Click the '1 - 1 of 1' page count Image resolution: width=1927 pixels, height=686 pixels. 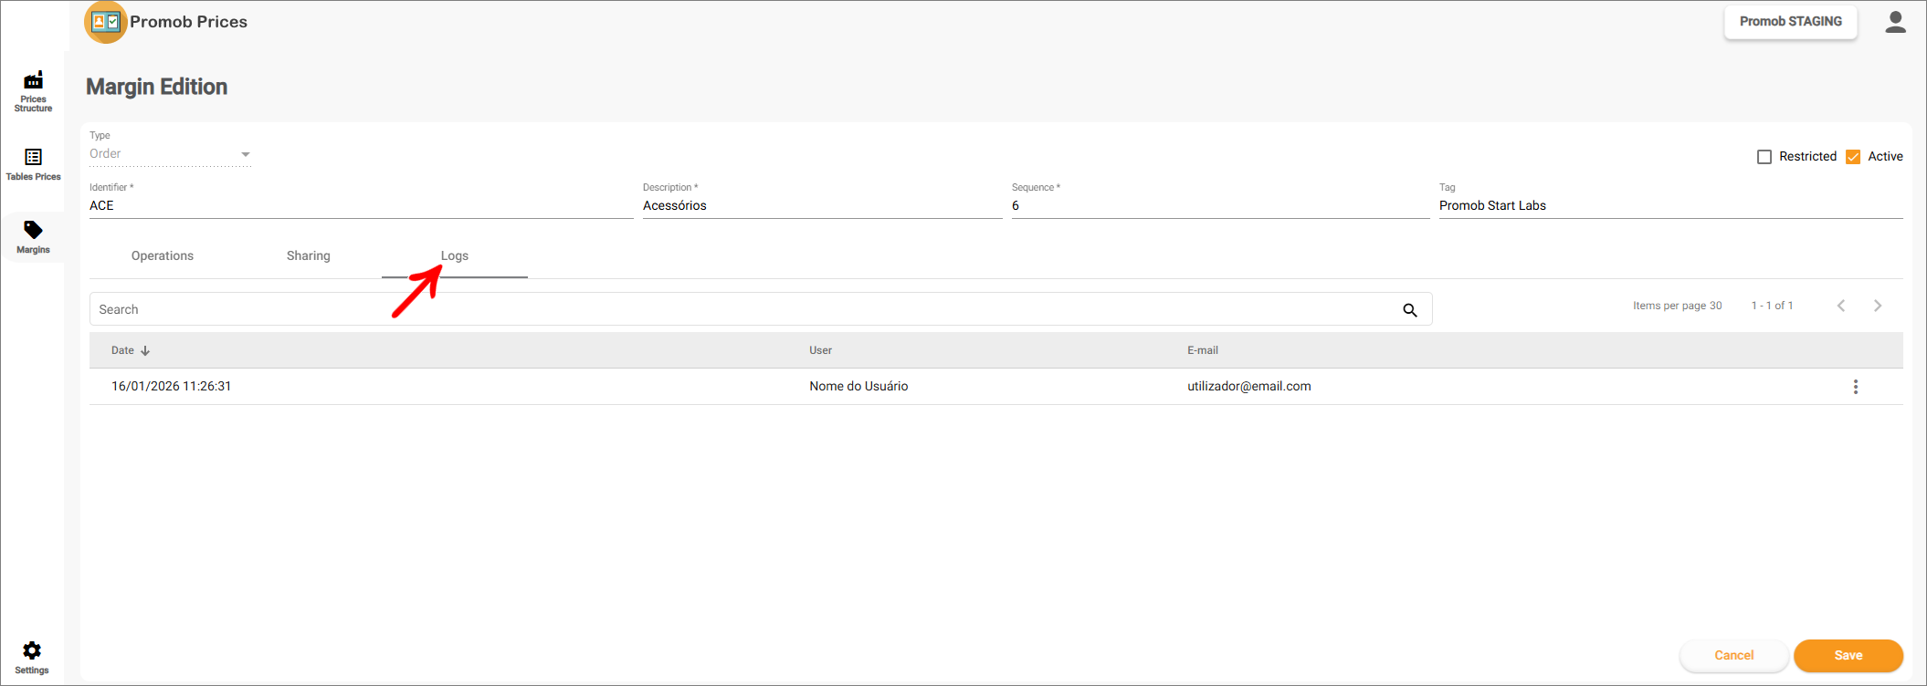point(1773,306)
